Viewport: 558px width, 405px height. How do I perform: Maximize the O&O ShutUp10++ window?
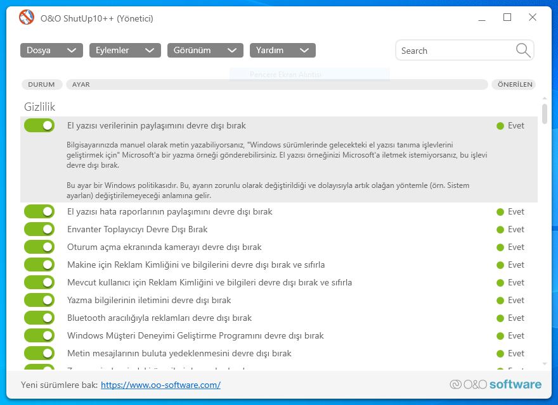(507, 18)
